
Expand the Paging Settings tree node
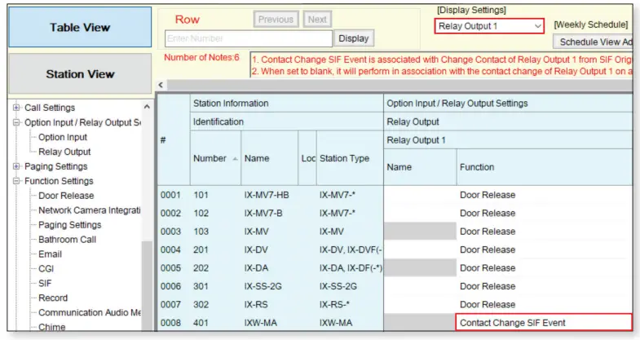[16, 166]
